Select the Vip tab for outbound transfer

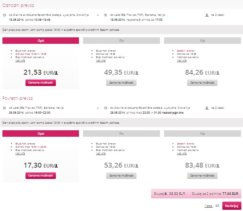[202, 41]
